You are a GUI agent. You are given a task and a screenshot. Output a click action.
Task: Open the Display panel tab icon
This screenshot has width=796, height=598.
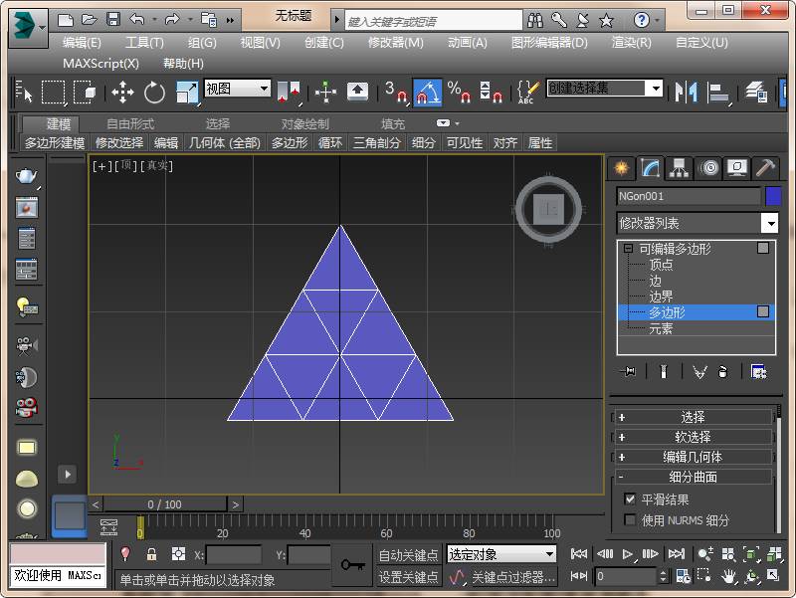point(737,167)
